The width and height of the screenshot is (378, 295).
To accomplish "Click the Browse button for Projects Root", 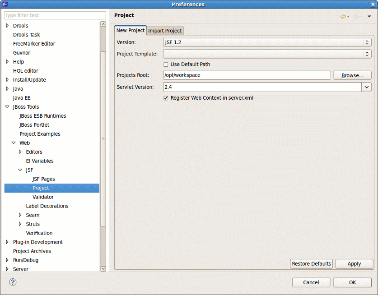I will click(x=352, y=75).
